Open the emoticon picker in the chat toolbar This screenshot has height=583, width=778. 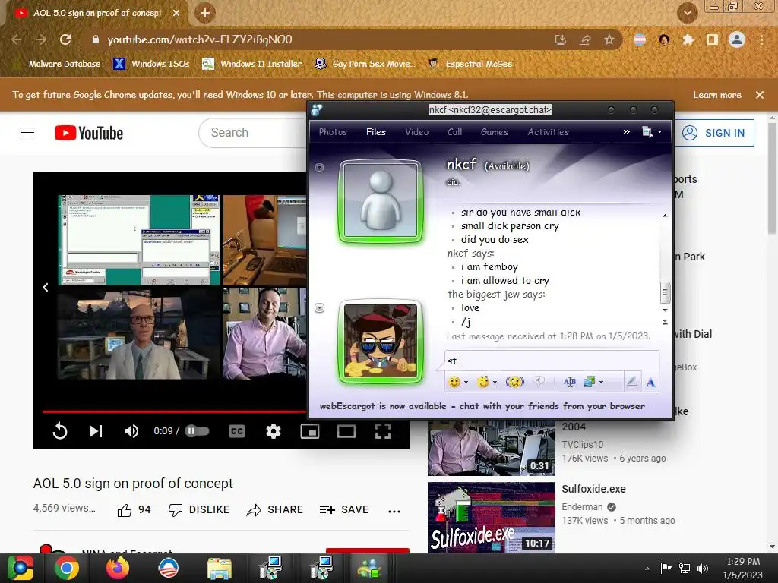click(x=454, y=382)
